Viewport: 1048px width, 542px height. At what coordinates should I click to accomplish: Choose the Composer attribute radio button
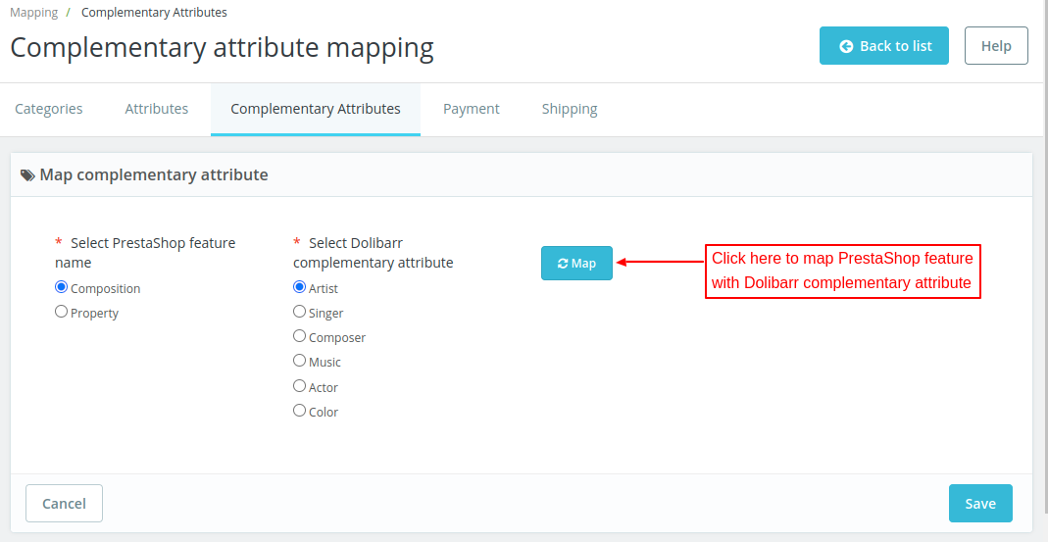coord(299,336)
